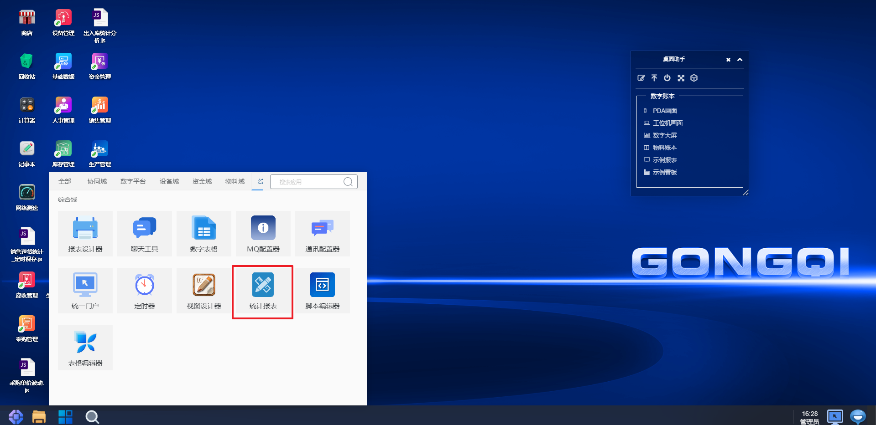The height and width of the screenshot is (425, 876).
Task: Open the 记事本 notepad icon
Action: [27, 154]
